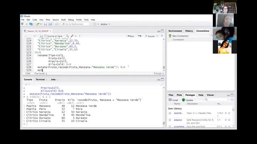Screen dimensions: 257x144
Task: Click the workspace panes grid icon
Action: tap(95, 24)
